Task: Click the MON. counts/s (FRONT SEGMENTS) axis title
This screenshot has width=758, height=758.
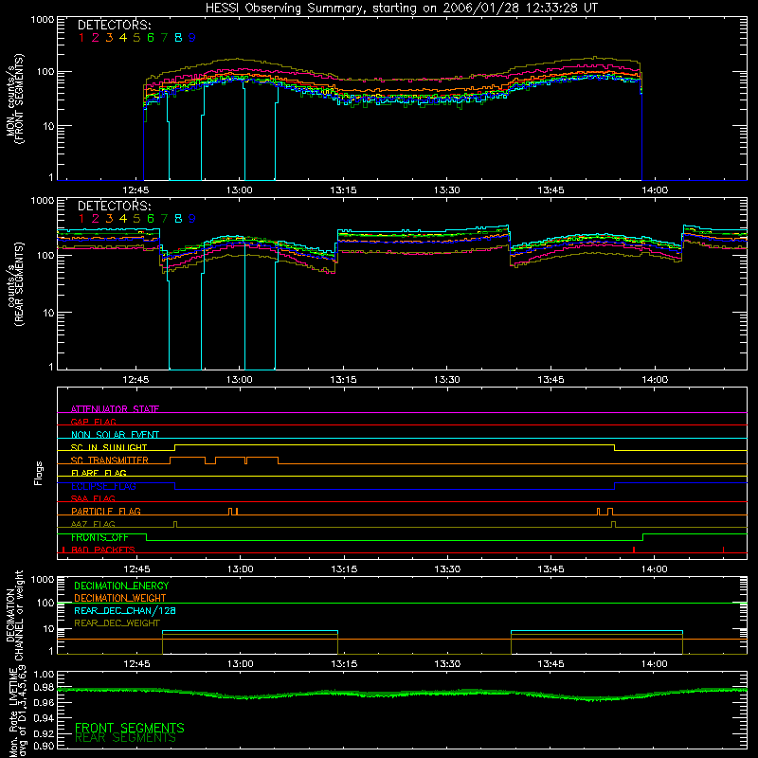Action: point(14,99)
